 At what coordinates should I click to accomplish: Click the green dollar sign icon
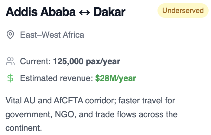(x=10, y=78)
